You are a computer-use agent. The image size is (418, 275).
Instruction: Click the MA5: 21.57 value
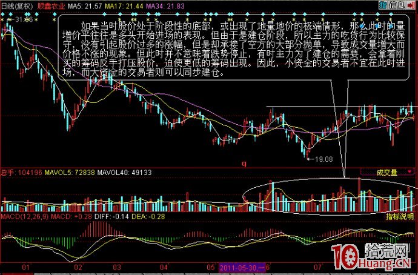pos(85,6)
